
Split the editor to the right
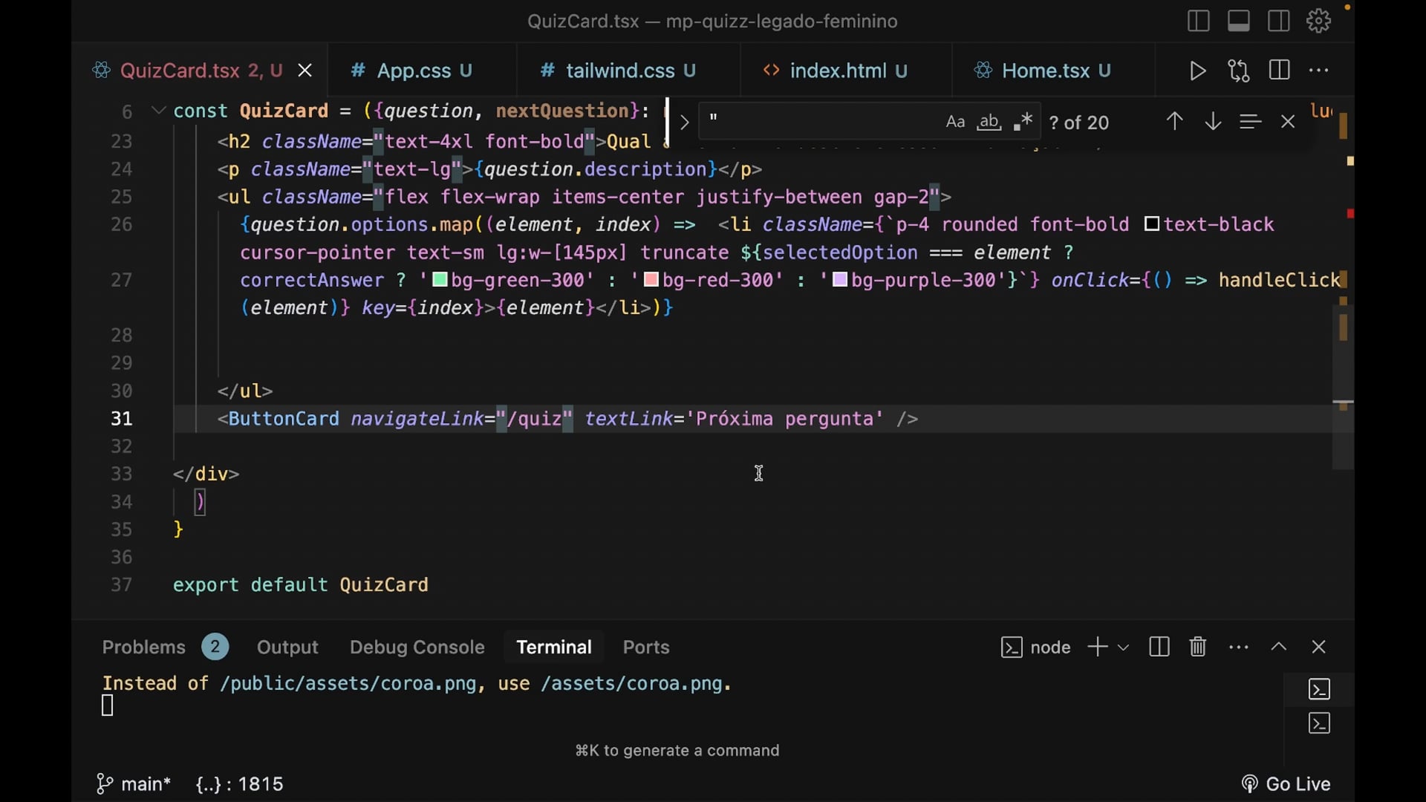pyautogui.click(x=1279, y=71)
